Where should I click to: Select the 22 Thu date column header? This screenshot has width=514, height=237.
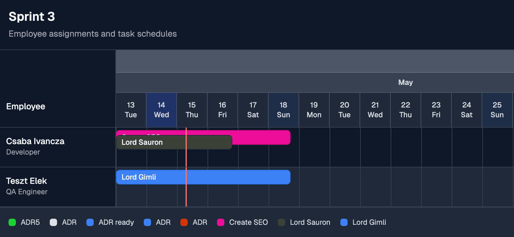(x=406, y=110)
